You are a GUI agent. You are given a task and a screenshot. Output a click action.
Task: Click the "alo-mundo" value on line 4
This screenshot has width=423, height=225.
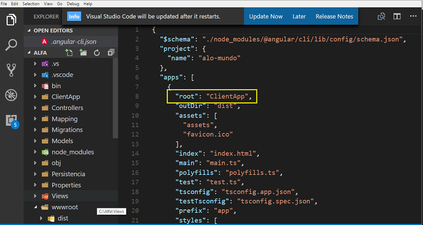(x=220, y=58)
